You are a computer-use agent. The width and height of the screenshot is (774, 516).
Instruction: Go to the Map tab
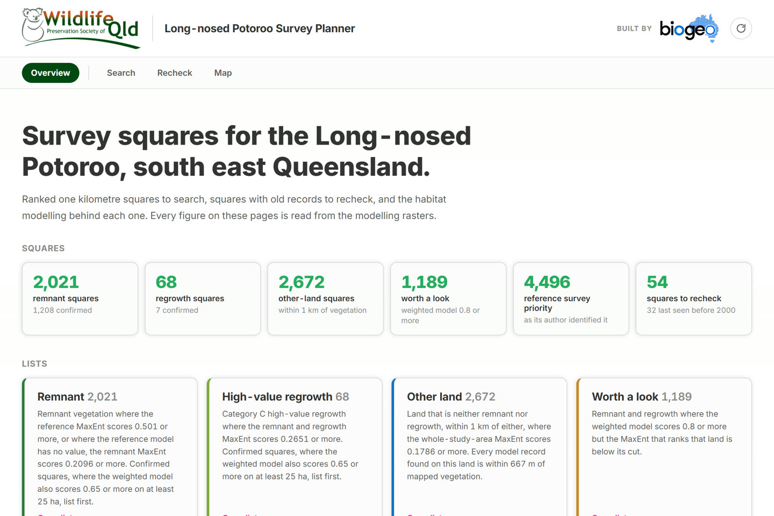pyautogui.click(x=223, y=73)
